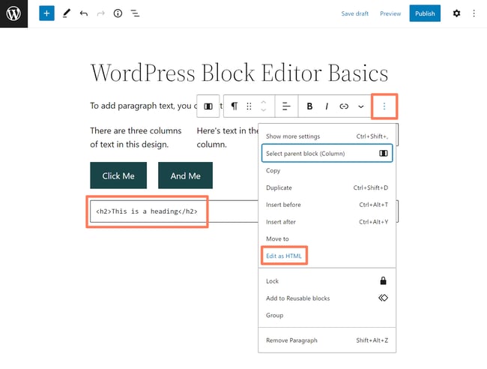Click the dark teal Click Me button
487x369 pixels.
tap(118, 175)
